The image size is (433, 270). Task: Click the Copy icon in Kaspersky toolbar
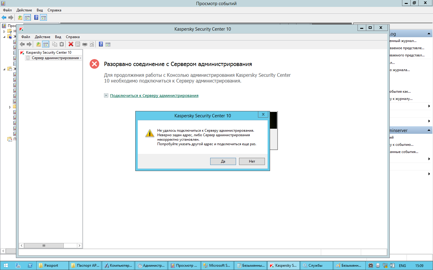55,44
